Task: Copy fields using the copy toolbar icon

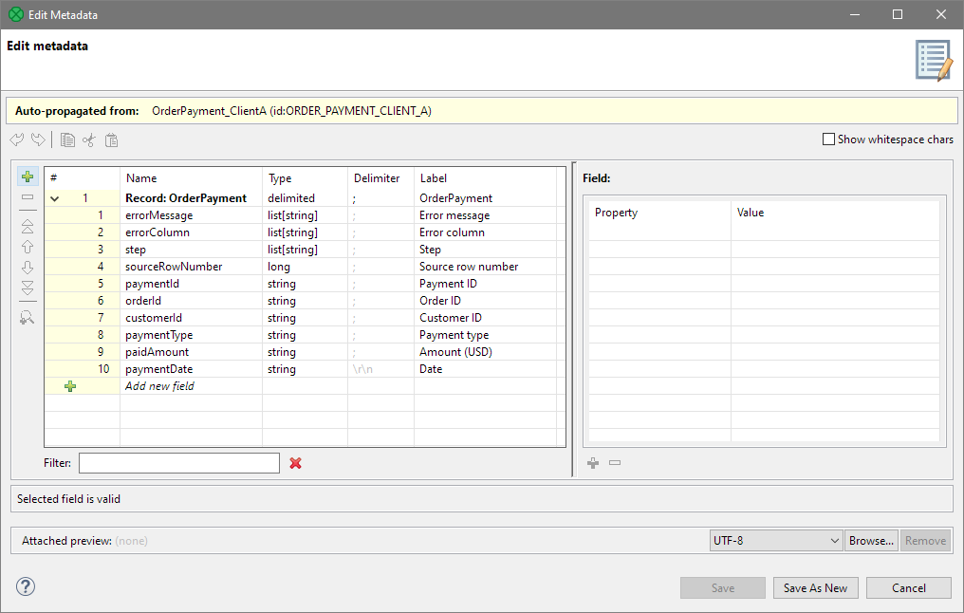Action: (x=67, y=139)
